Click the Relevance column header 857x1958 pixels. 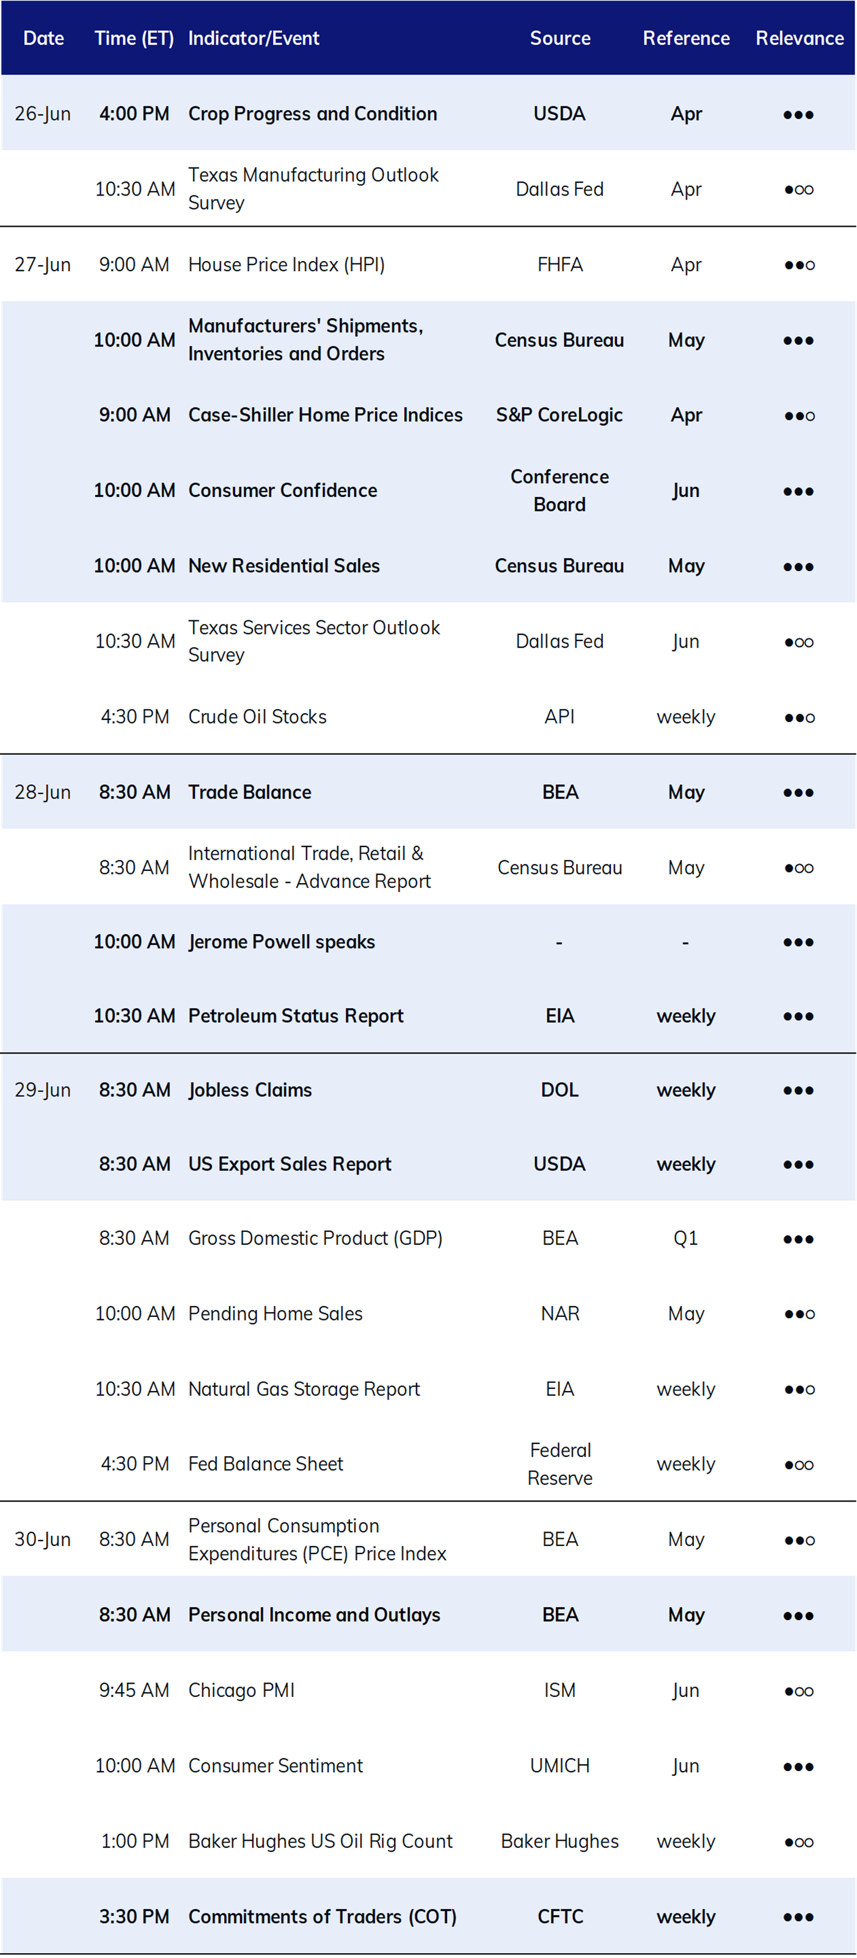(x=799, y=38)
